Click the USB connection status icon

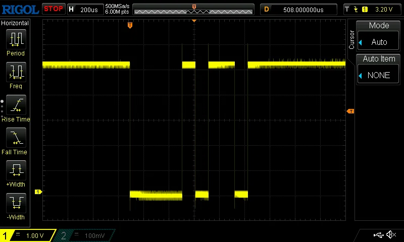pyautogui.click(x=378, y=234)
